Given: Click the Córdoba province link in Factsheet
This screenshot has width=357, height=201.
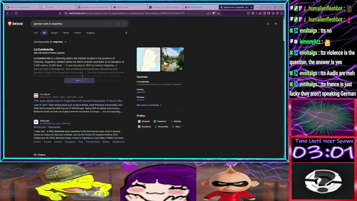Looking at the screenshot, I should pyautogui.click(x=140, y=100).
